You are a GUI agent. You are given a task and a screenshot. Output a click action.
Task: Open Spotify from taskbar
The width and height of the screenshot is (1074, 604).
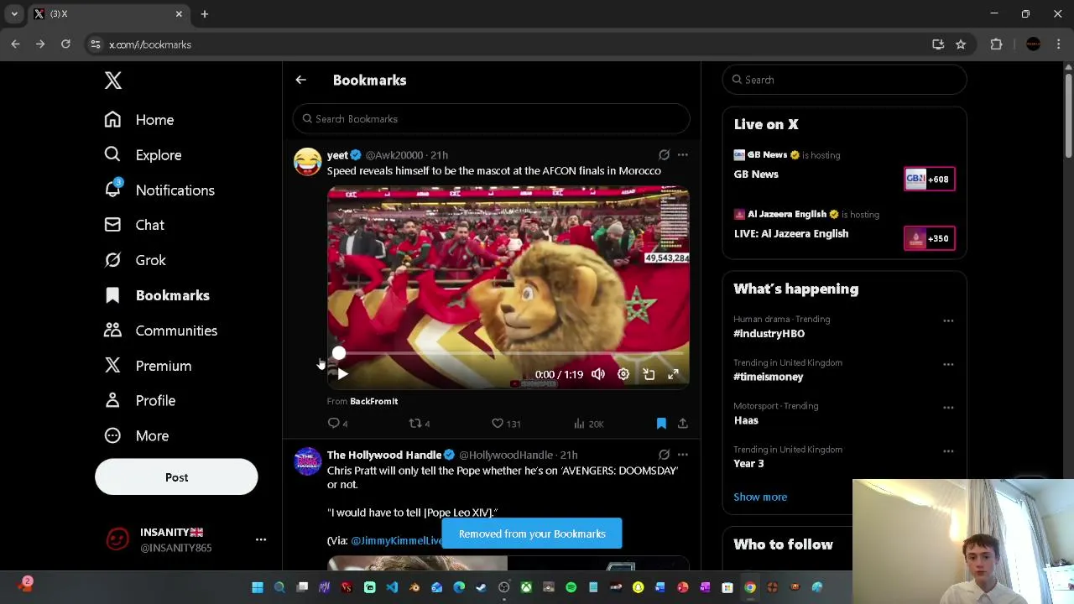point(571,588)
